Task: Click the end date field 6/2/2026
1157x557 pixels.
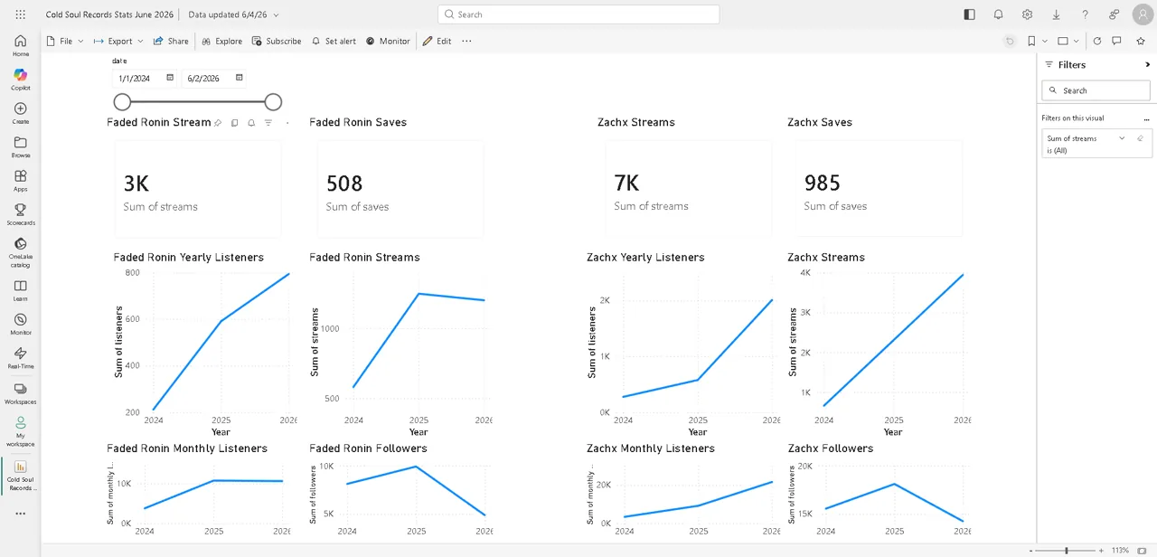Action: (x=214, y=79)
